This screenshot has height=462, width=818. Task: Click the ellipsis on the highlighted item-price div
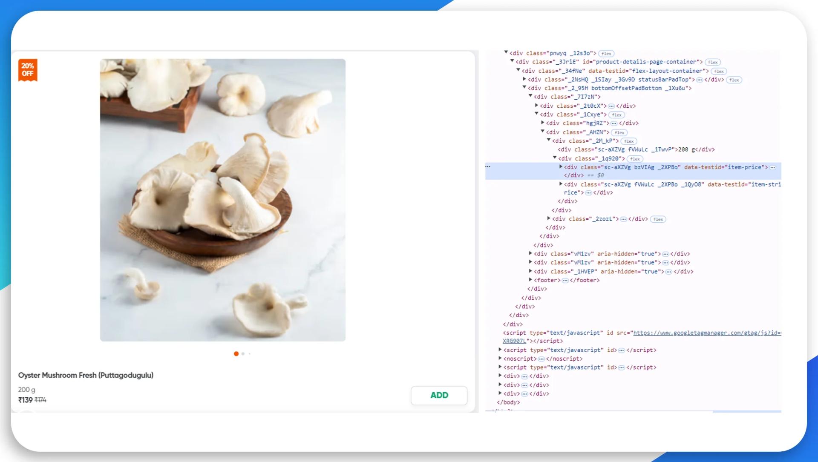pos(773,167)
